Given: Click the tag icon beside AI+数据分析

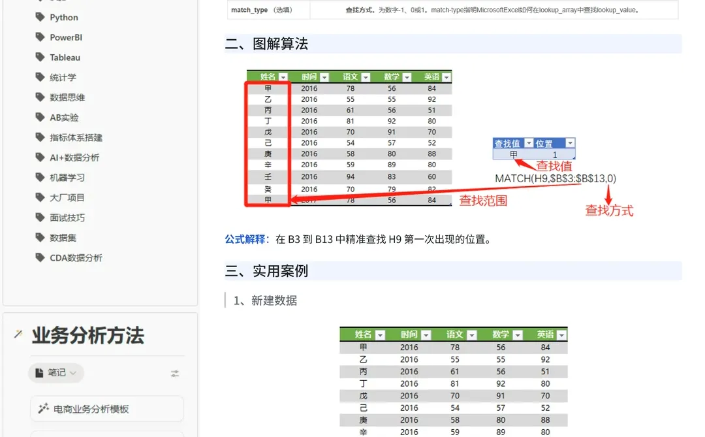Looking at the screenshot, I should (38, 157).
